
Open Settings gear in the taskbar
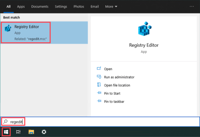tap(44, 132)
